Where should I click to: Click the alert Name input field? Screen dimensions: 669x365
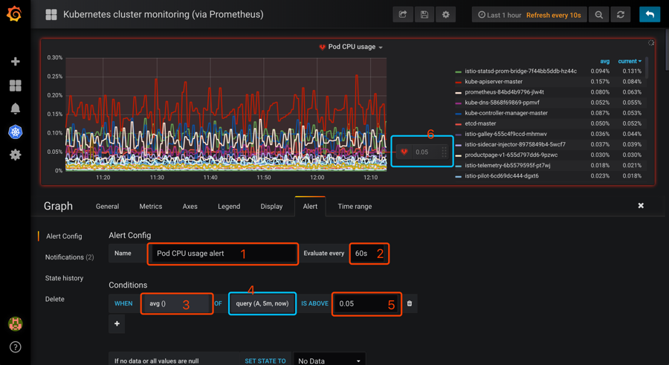coord(223,253)
